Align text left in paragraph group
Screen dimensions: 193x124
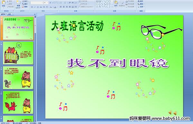click(61, 7)
